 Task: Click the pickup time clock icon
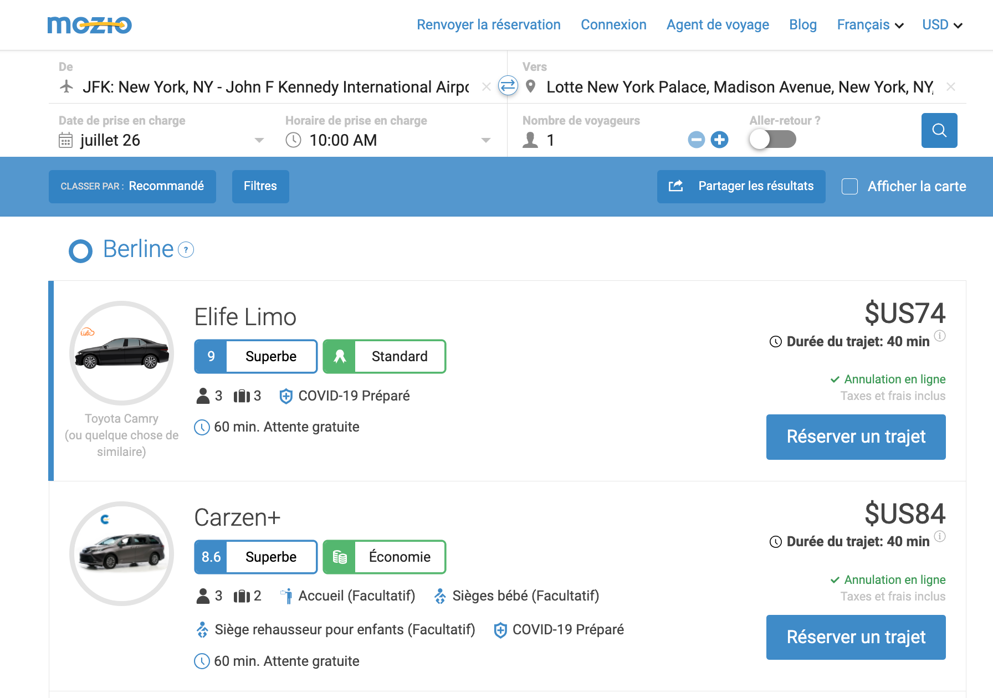tap(293, 140)
